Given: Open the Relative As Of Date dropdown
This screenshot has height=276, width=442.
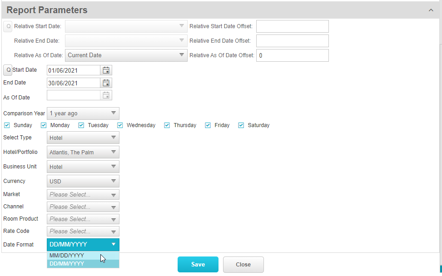Looking at the screenshot, I should tap(126, 55).
